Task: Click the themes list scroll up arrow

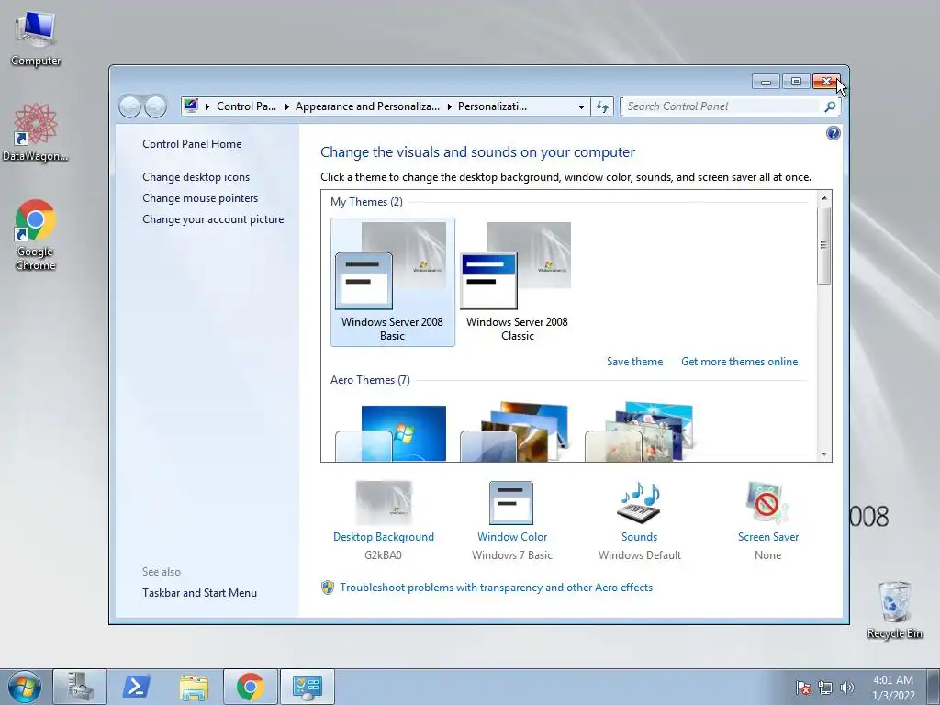Action: click(823, 198)
